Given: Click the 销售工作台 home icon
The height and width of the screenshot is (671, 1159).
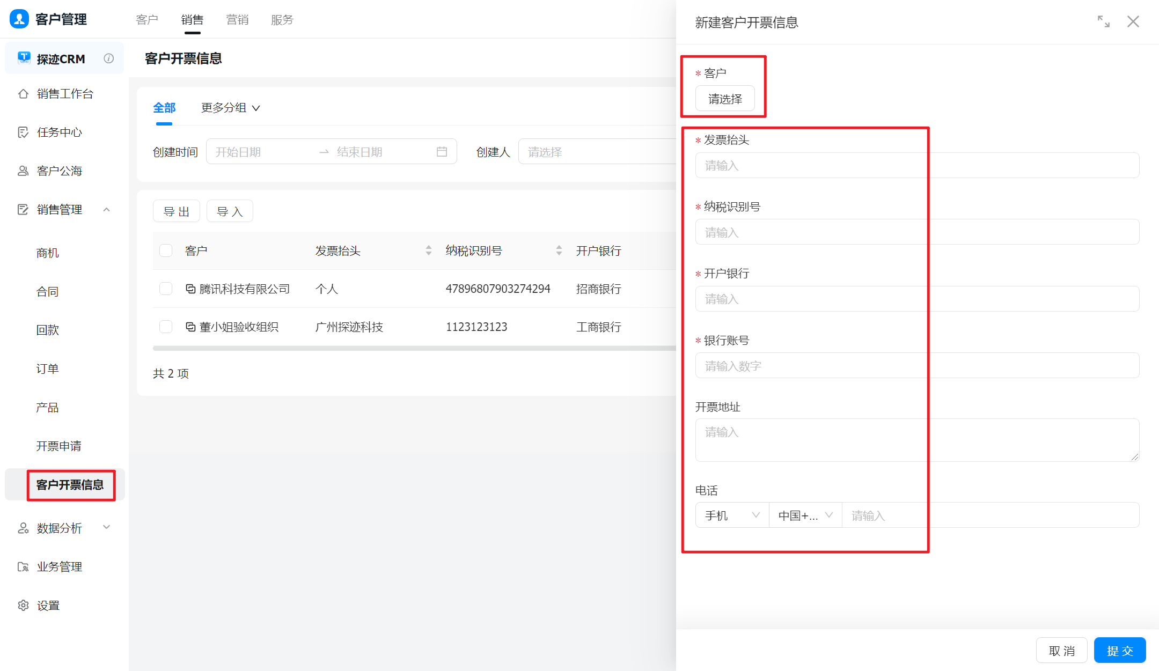Looking at the screenshot, I should (23, 94).
